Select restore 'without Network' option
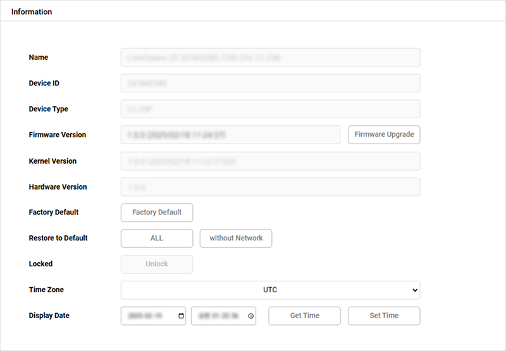Viewport: 506px width, 351px height. tap(236, 238)
